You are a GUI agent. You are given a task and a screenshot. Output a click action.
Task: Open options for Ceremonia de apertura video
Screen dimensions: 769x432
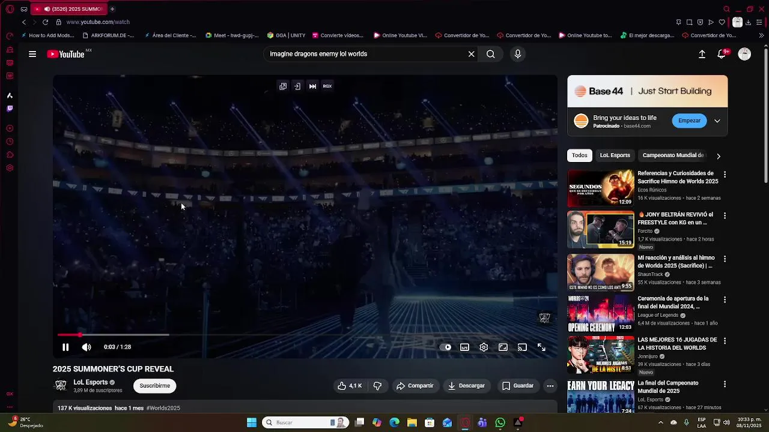tap(725, 299)
